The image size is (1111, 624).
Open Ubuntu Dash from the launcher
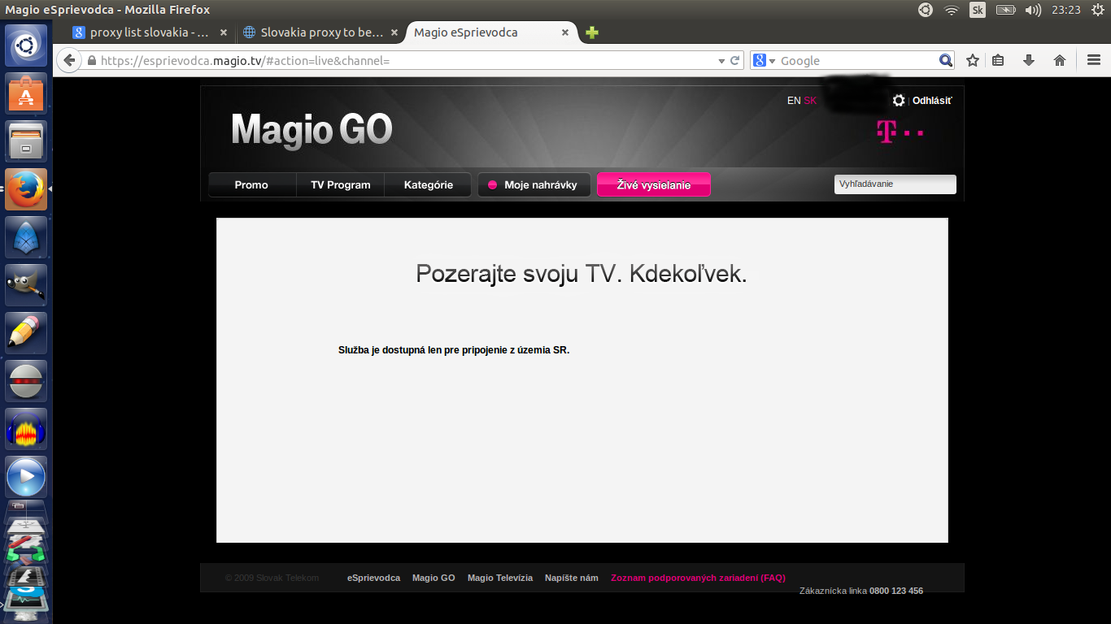pos(27,45)
